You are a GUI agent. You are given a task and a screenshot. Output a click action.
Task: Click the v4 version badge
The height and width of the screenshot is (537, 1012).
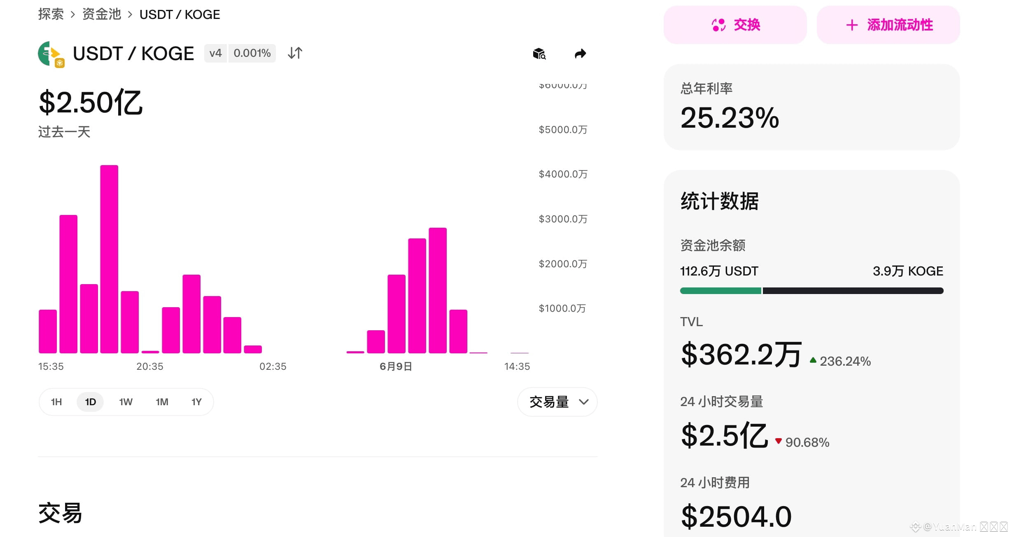(x=215, y=53)
